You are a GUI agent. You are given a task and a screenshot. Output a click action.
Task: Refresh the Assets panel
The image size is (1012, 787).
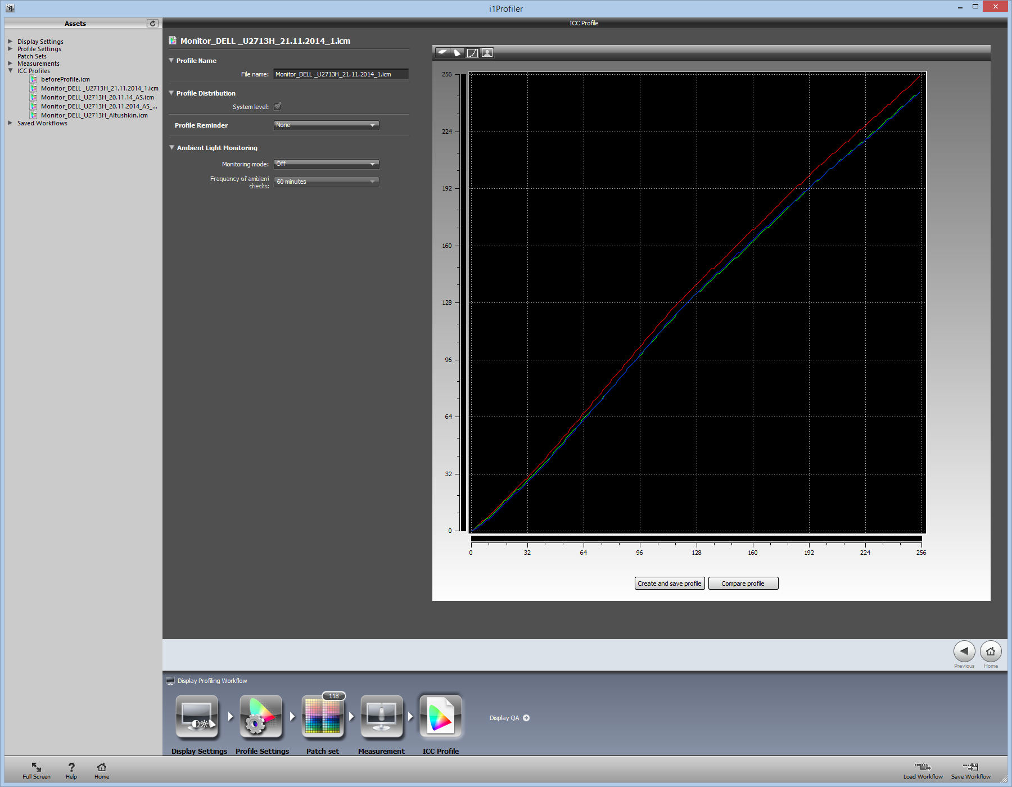[152, 24]
